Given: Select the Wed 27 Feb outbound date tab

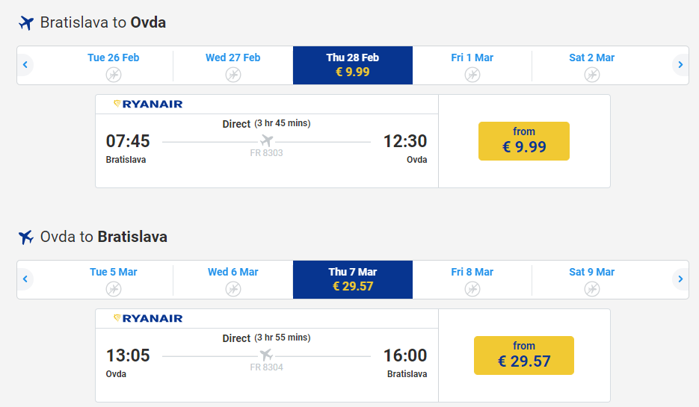Looking at the screenshot, I should 233,65.
